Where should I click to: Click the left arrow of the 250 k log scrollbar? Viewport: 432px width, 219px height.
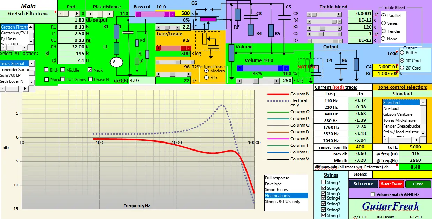(239, 81)
